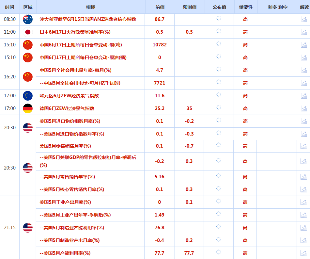Open 中国6月17日上期所每日仓单变动-原油(桶) indicator
The image size is (310, 259).
(x=83, y=57)
